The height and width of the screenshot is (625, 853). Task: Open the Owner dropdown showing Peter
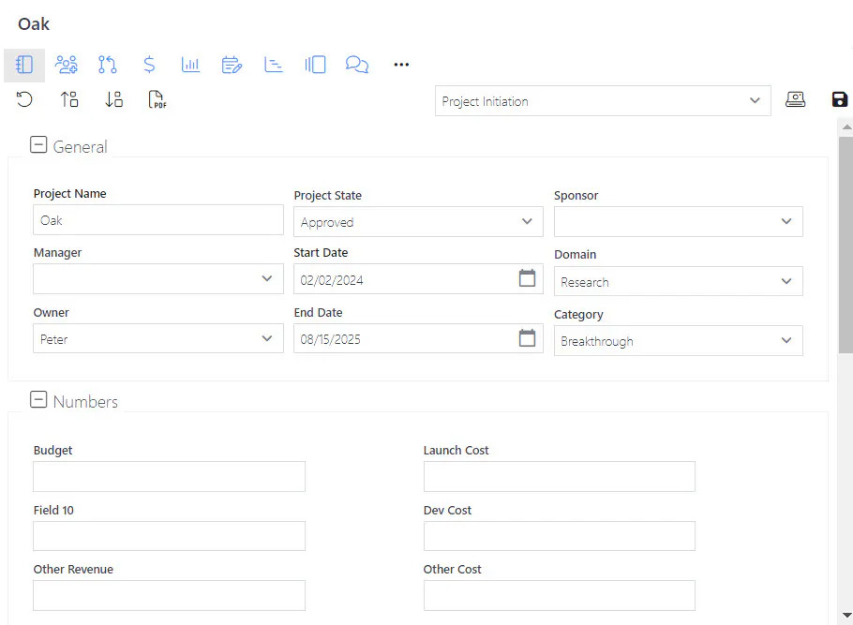(x=158, y=338)
